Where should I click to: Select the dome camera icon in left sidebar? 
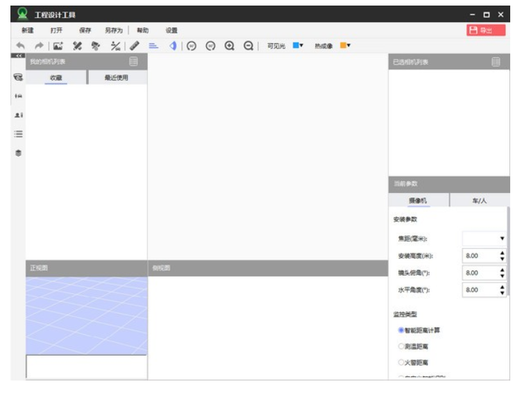pyautogui.click(x=18, y=77)
